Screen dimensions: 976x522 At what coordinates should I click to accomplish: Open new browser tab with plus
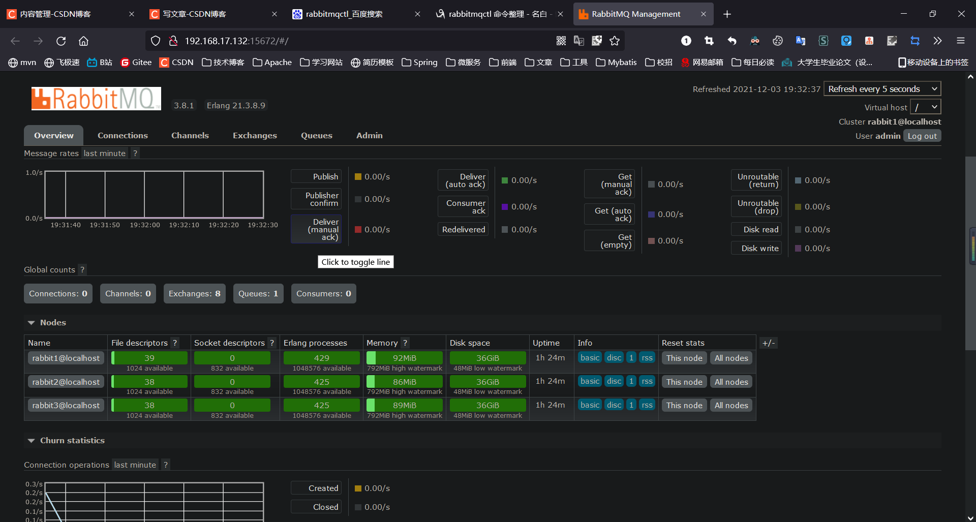coord(727,14)
